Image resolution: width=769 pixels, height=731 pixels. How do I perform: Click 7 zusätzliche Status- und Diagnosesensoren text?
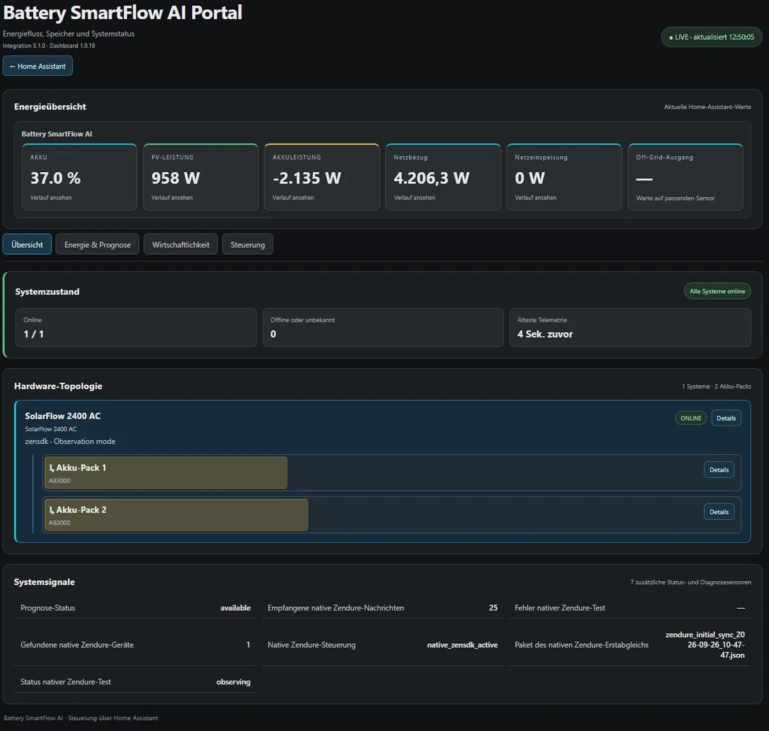691,582
